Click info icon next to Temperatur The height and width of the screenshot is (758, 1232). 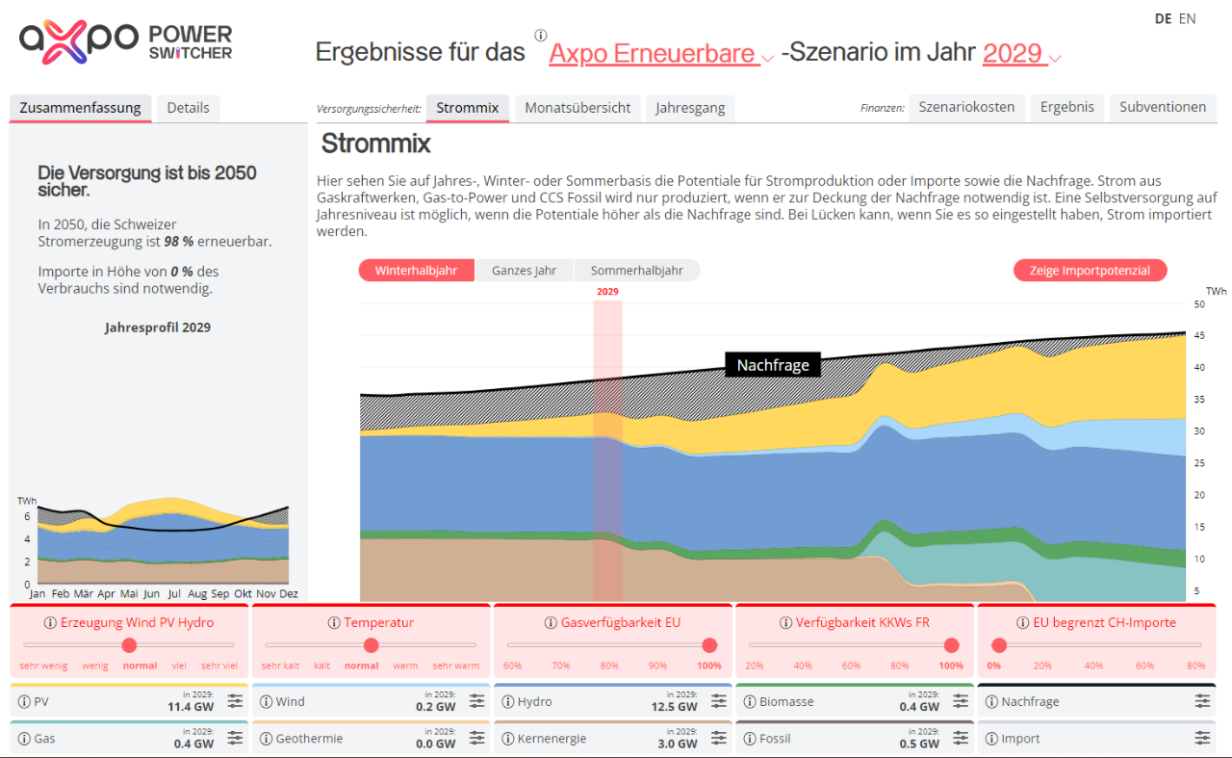(334, 623)
